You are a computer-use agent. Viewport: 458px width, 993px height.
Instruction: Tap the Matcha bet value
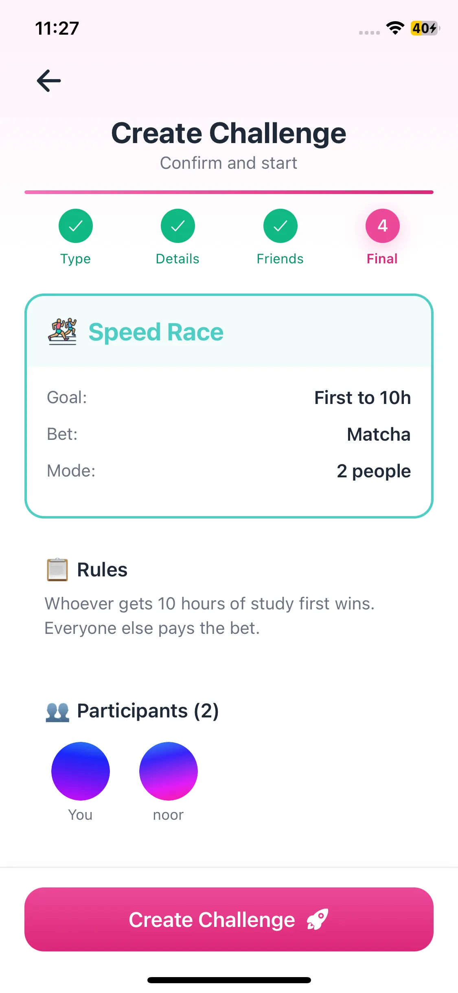pos(379,434)
